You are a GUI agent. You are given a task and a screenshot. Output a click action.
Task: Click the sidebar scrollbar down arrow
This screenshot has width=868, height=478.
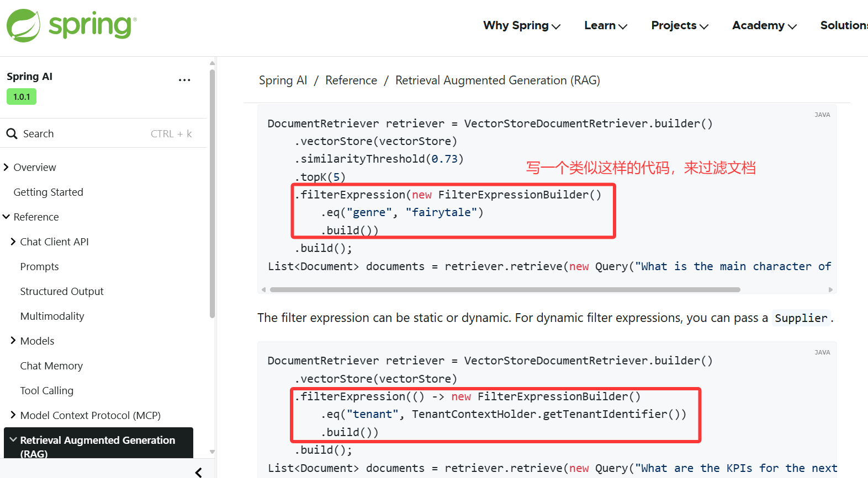(212, 452)
